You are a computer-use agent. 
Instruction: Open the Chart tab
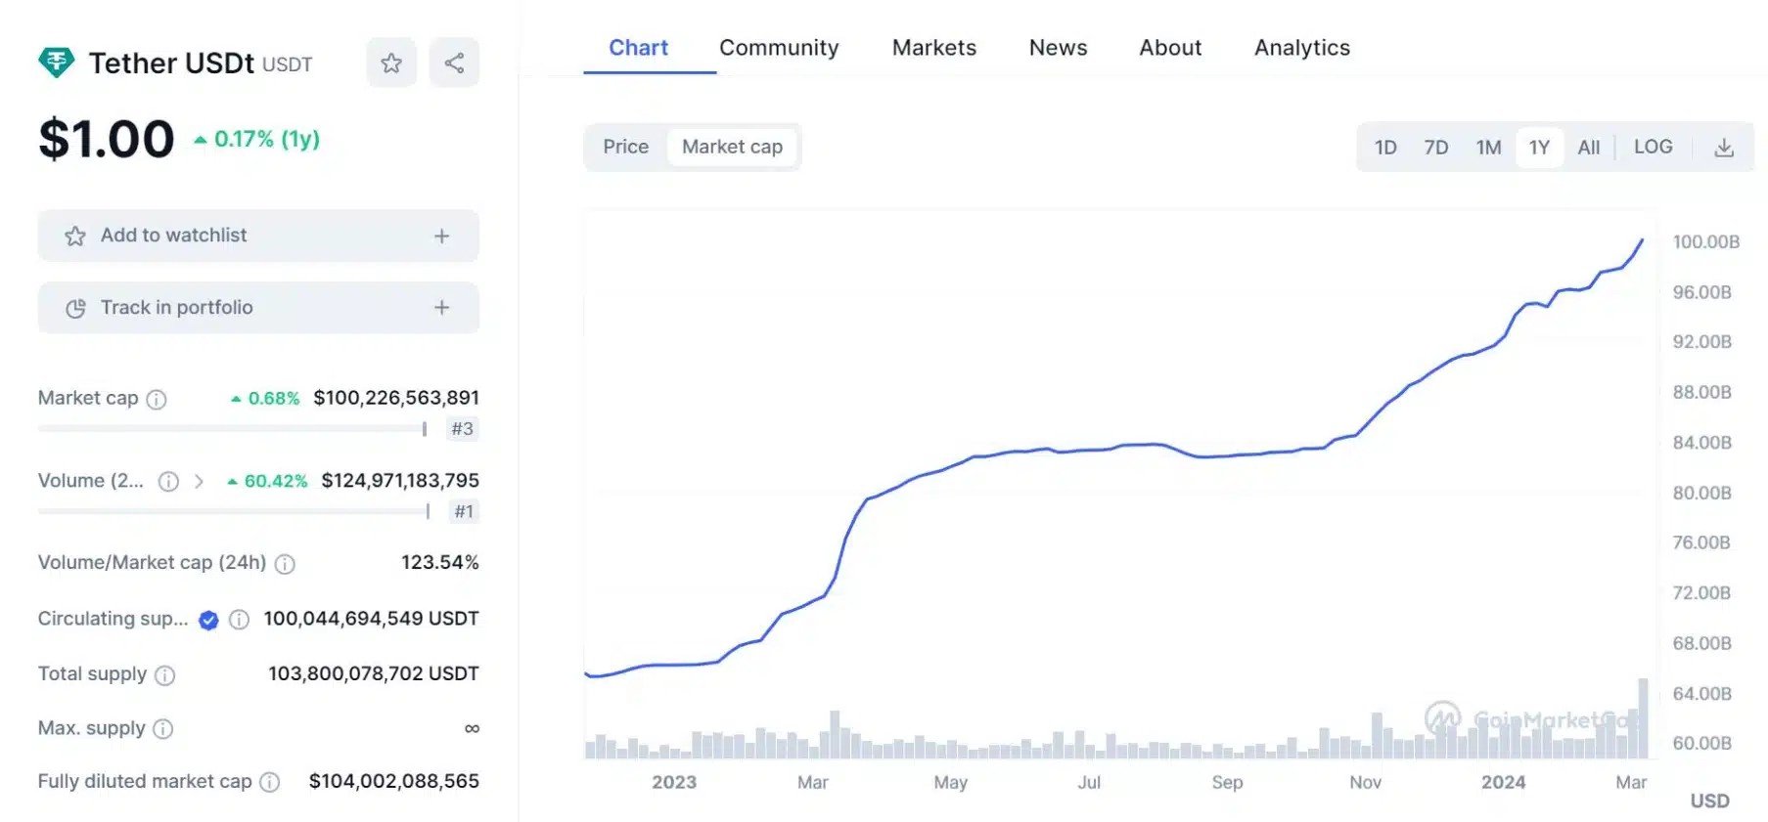coord(639,48)
